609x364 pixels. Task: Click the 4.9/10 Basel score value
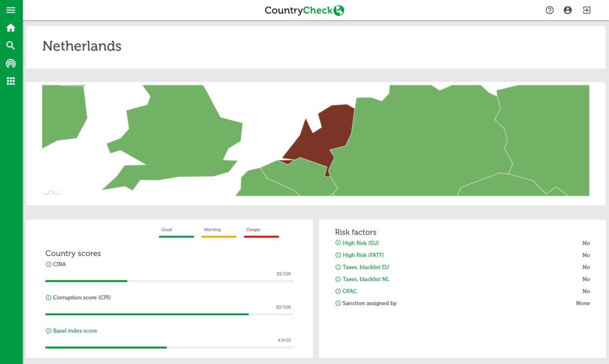pos(284,340)
